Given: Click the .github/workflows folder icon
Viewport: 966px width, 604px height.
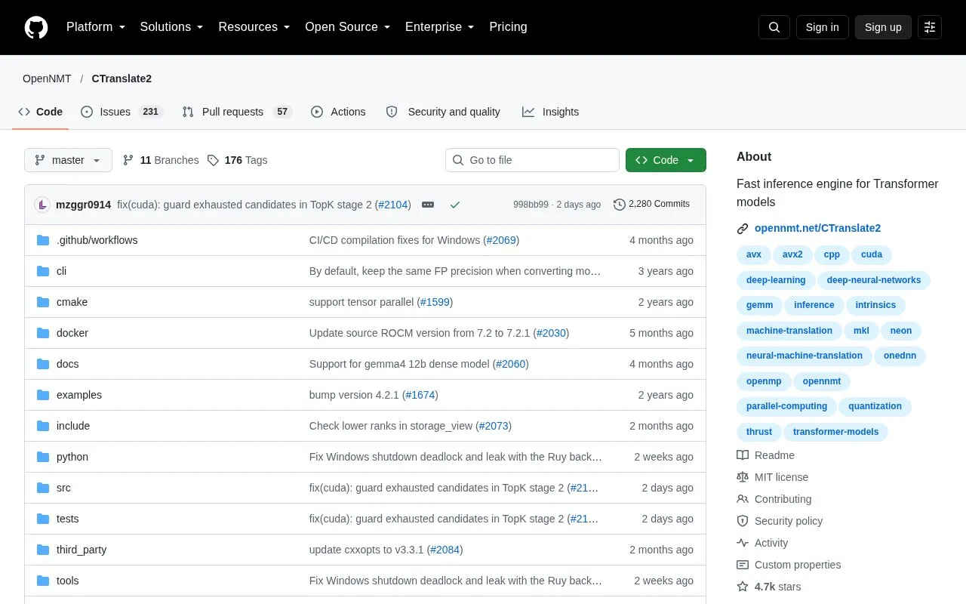Looking at the screenshot, I should click(43, 240).
